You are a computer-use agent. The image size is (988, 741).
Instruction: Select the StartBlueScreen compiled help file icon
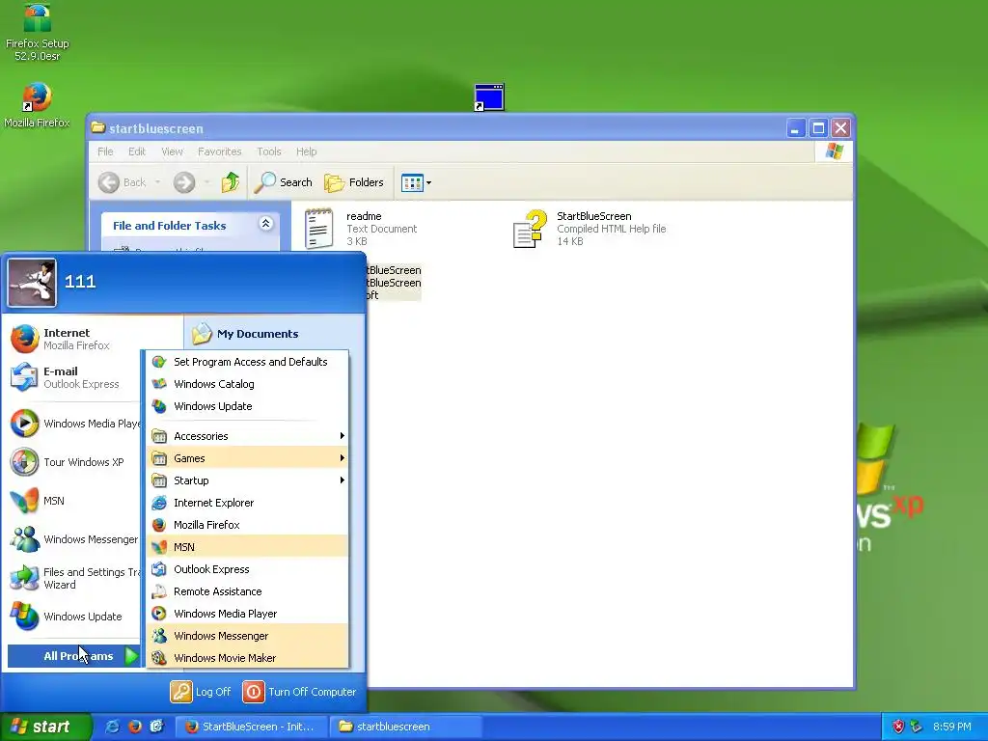click(x=530, y=228)
